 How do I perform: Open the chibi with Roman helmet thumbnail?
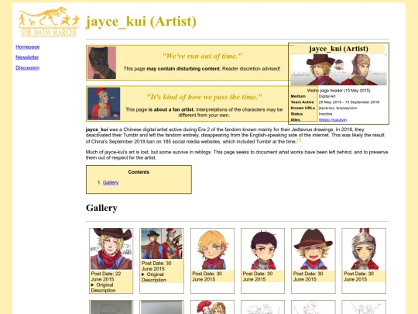[x=364, y=249]
